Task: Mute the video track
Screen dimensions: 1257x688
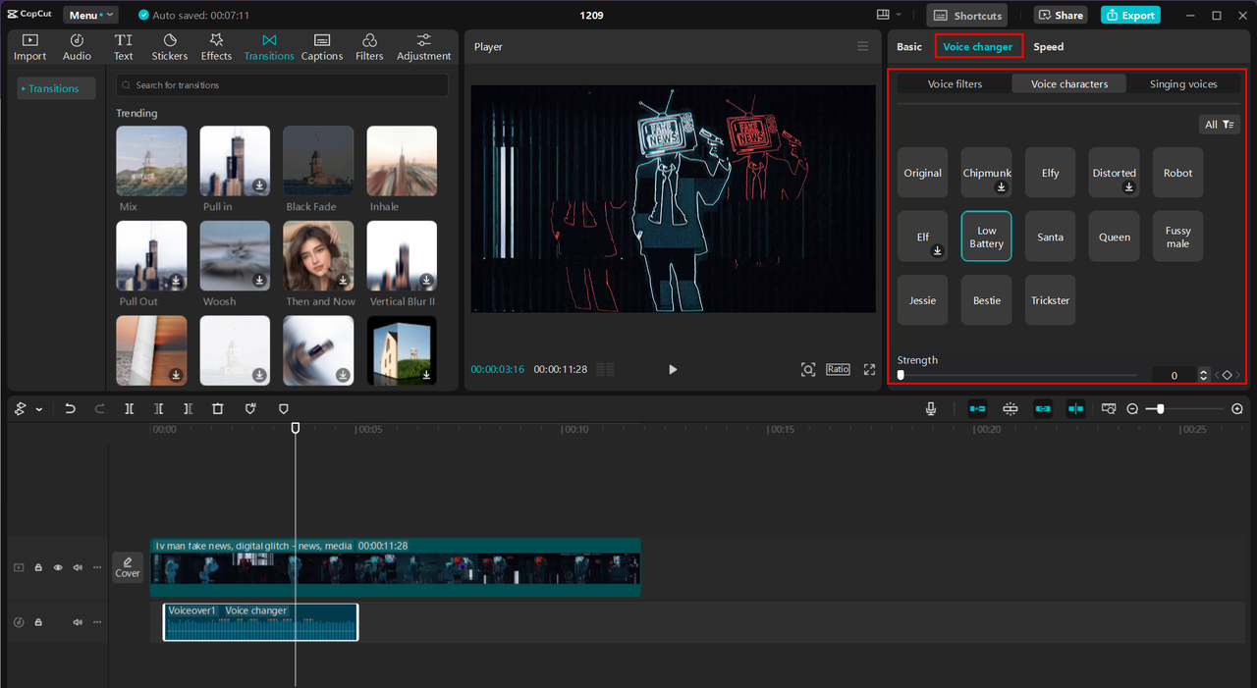Action: click(x=78, y=567)
